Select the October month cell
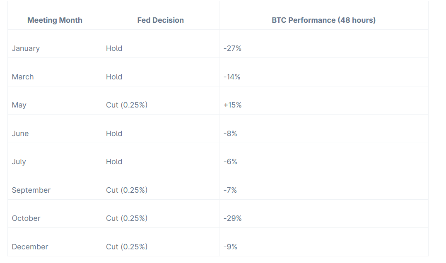The width and height of the screenshot is (446, 263). tap(26, 218)
